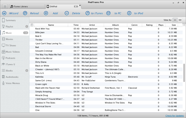Tick the select-all checkbox in header
Image resolution: width=186 pixels, height=118 pixels.
[x=32, y=25]
